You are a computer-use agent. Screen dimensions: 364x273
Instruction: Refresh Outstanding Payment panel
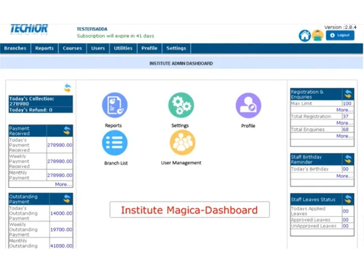[x=67, y=199]
